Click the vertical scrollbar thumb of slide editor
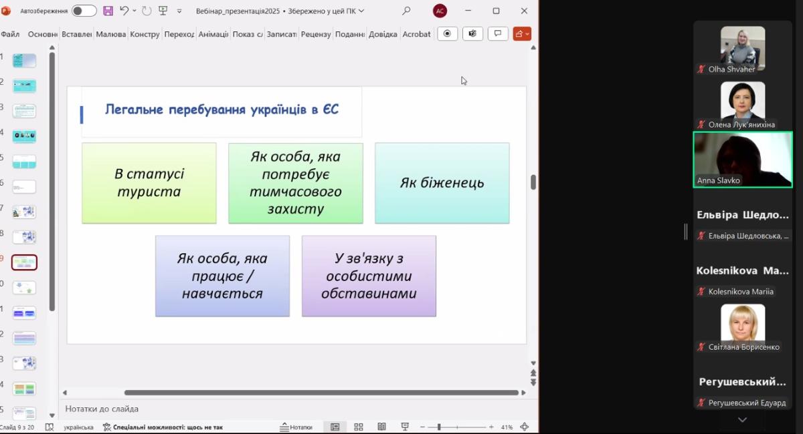Viewport: 803px width, 434px height. (533, 182)
